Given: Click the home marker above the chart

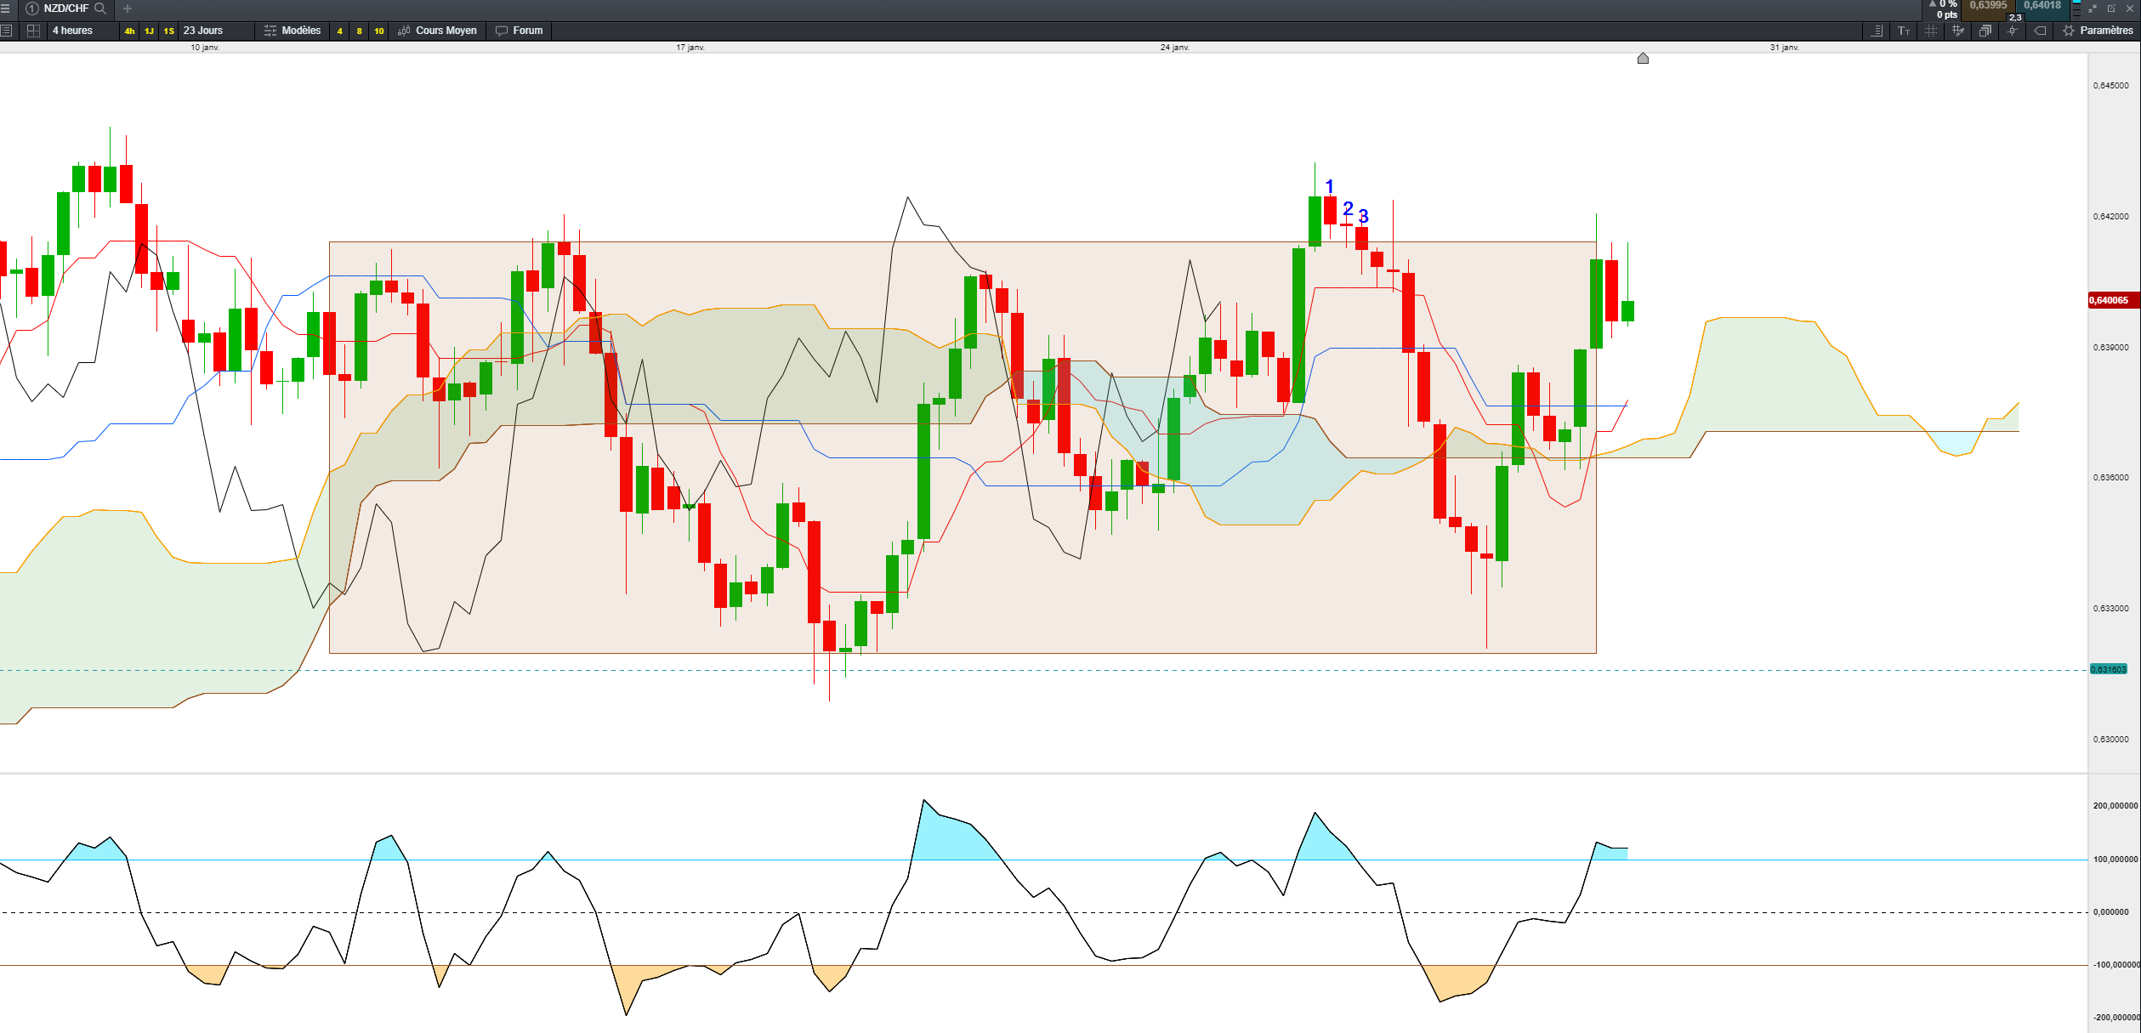Looking at the screenshot, I should tap(1643, 58).
